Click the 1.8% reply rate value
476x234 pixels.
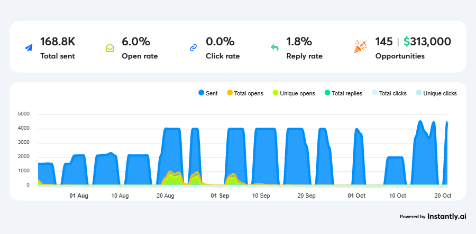coord(299,42)
